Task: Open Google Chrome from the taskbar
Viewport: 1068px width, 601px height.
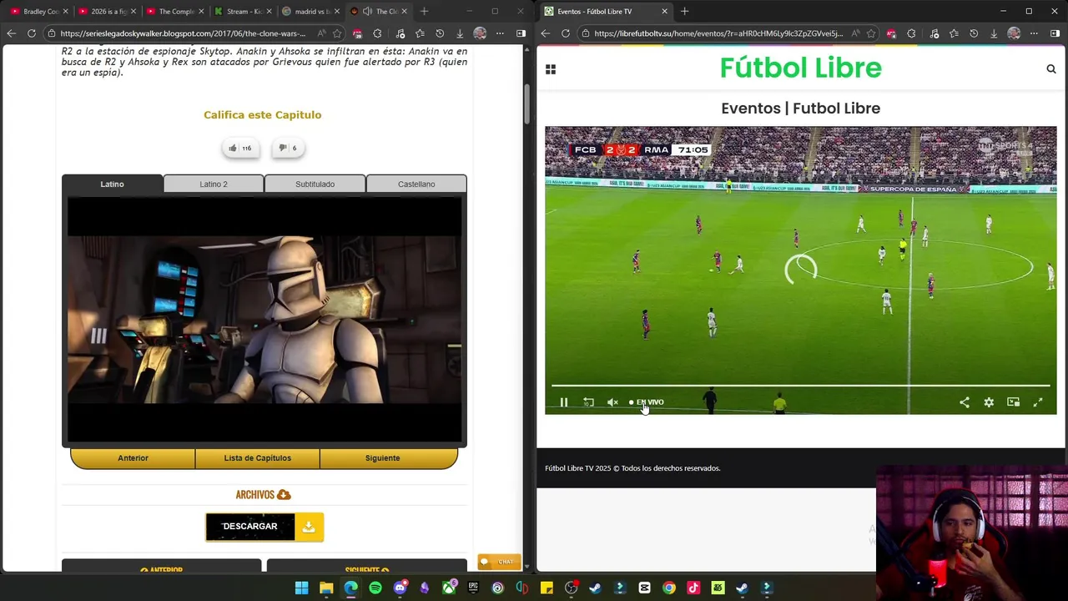Action: [669, 588]
